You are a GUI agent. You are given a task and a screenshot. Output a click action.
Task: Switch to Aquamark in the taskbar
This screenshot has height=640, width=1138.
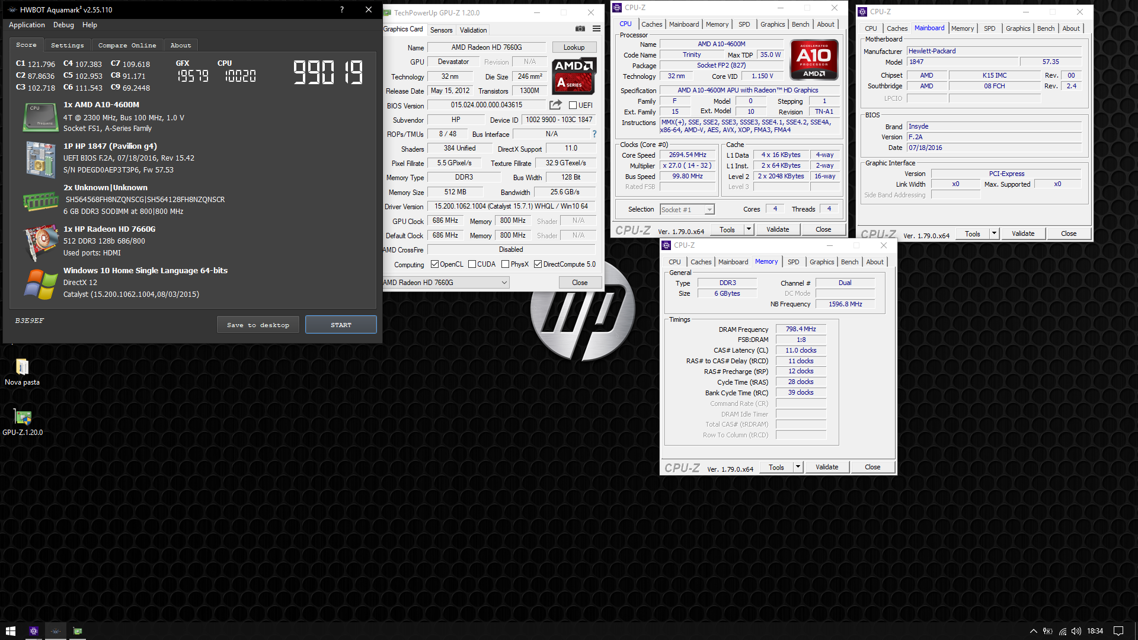56,631
